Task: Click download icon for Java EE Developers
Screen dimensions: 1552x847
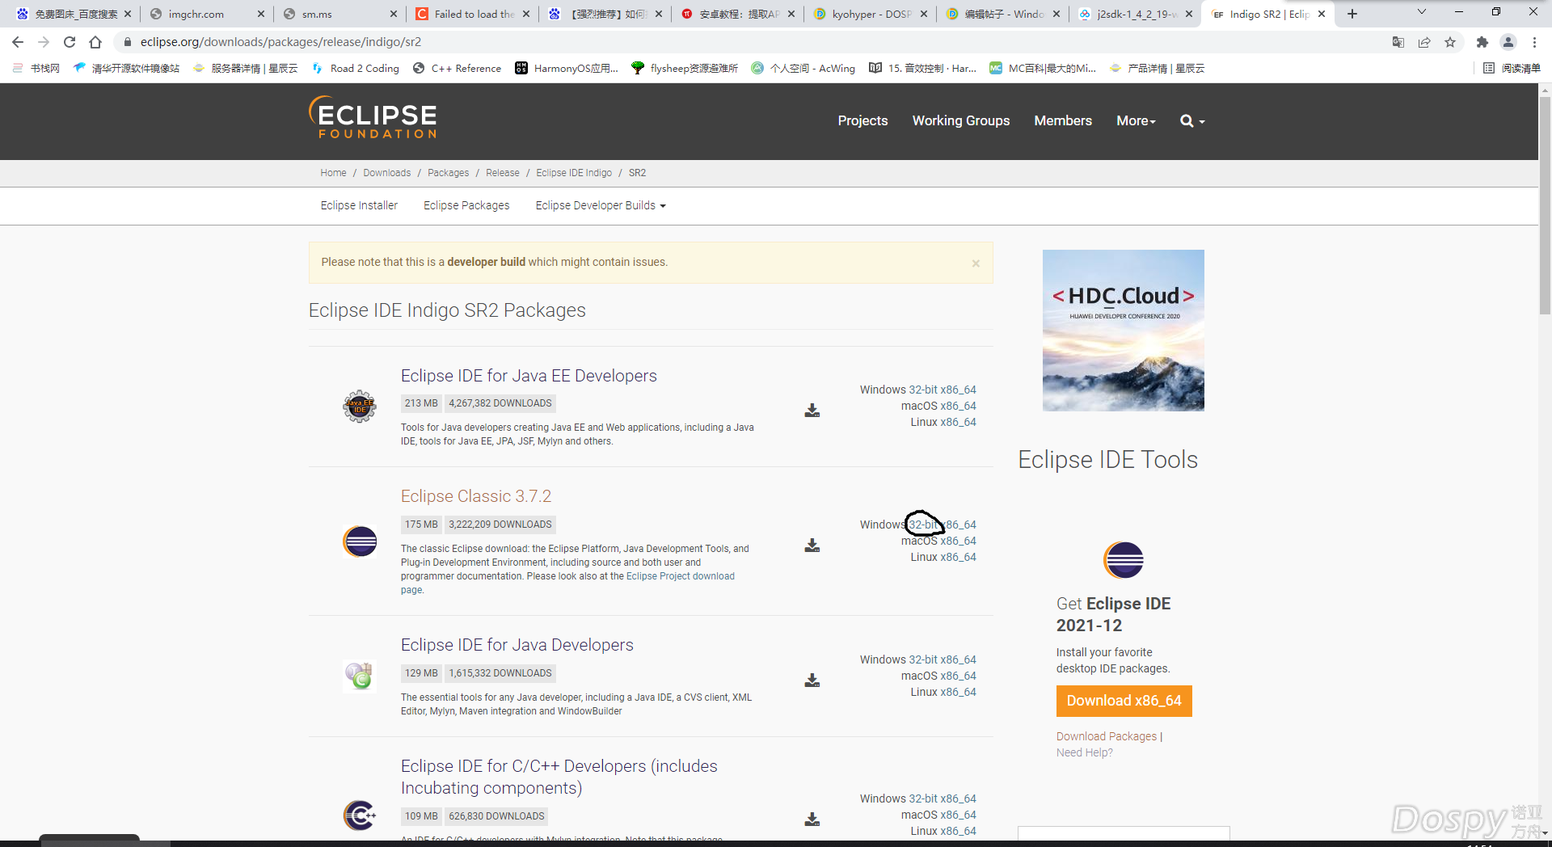Action: pyautogui.click(x=812, y=411)
